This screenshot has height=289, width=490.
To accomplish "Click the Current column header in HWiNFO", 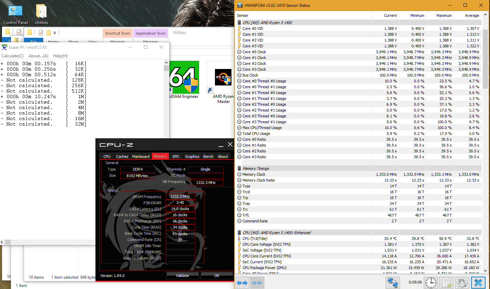I will (385, 15).
